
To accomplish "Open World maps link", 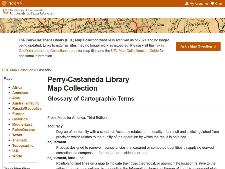I will 17,156.
